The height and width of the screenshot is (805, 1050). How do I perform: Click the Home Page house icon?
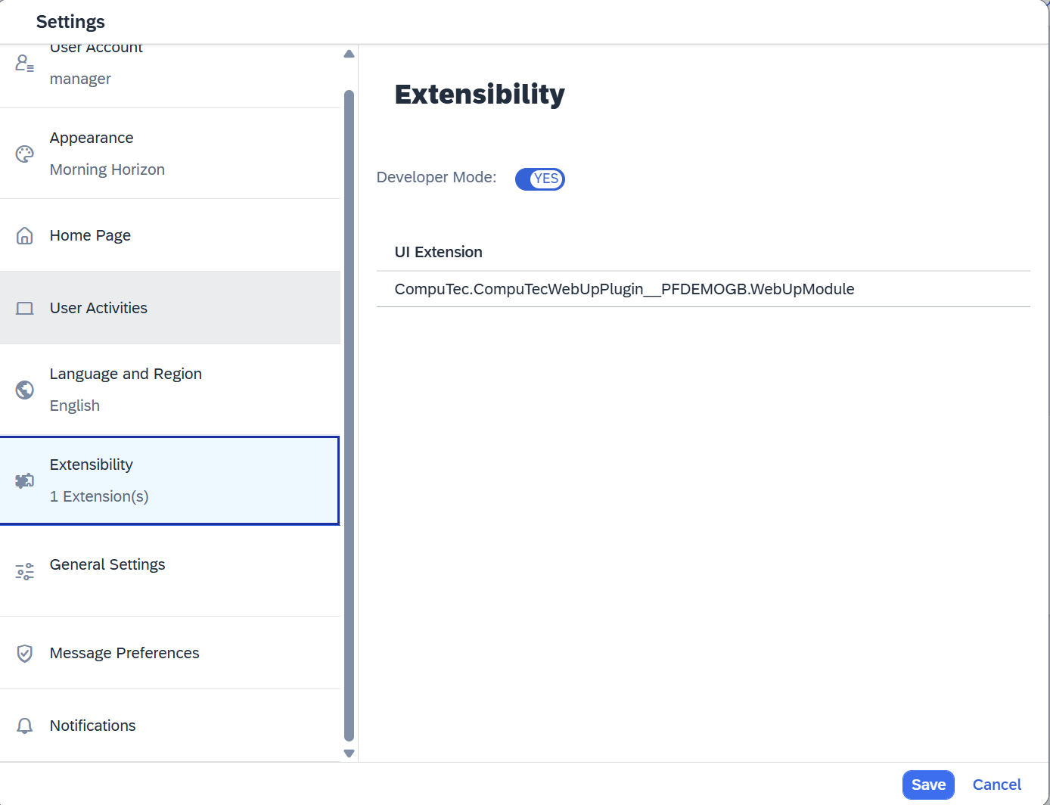24,235
